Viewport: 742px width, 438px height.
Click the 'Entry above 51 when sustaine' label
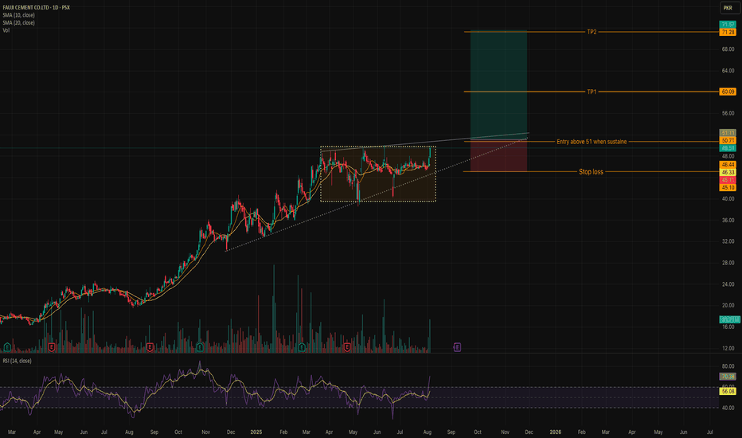click(x=592, y=142)
